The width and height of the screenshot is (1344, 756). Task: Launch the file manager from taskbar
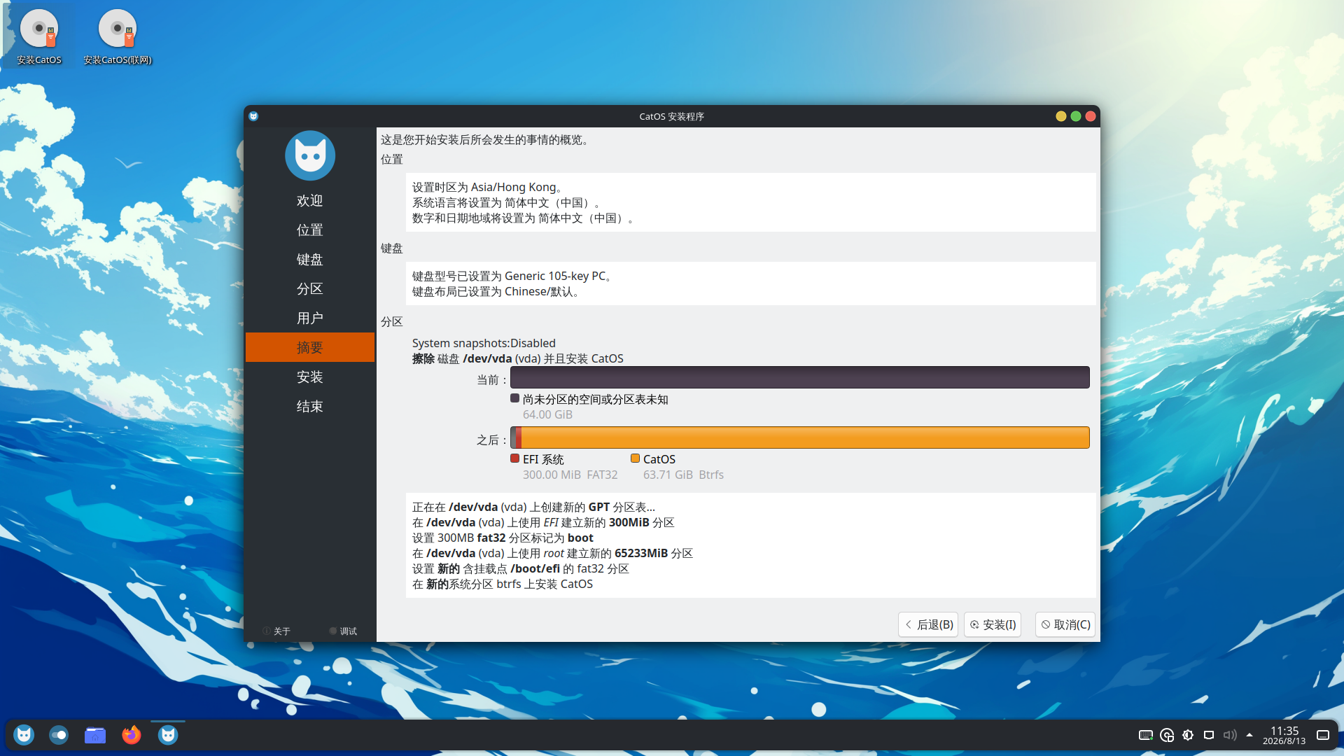point(95,735)
